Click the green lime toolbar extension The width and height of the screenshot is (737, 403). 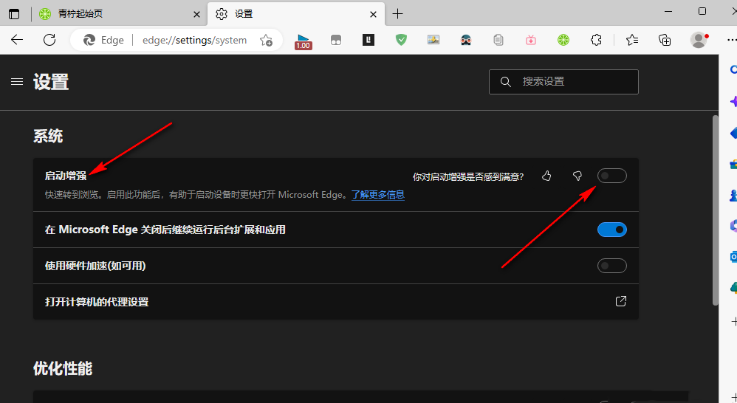coord(563,40)
